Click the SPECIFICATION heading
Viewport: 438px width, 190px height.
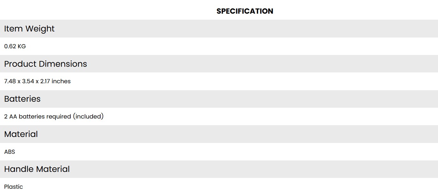(245, 11)
